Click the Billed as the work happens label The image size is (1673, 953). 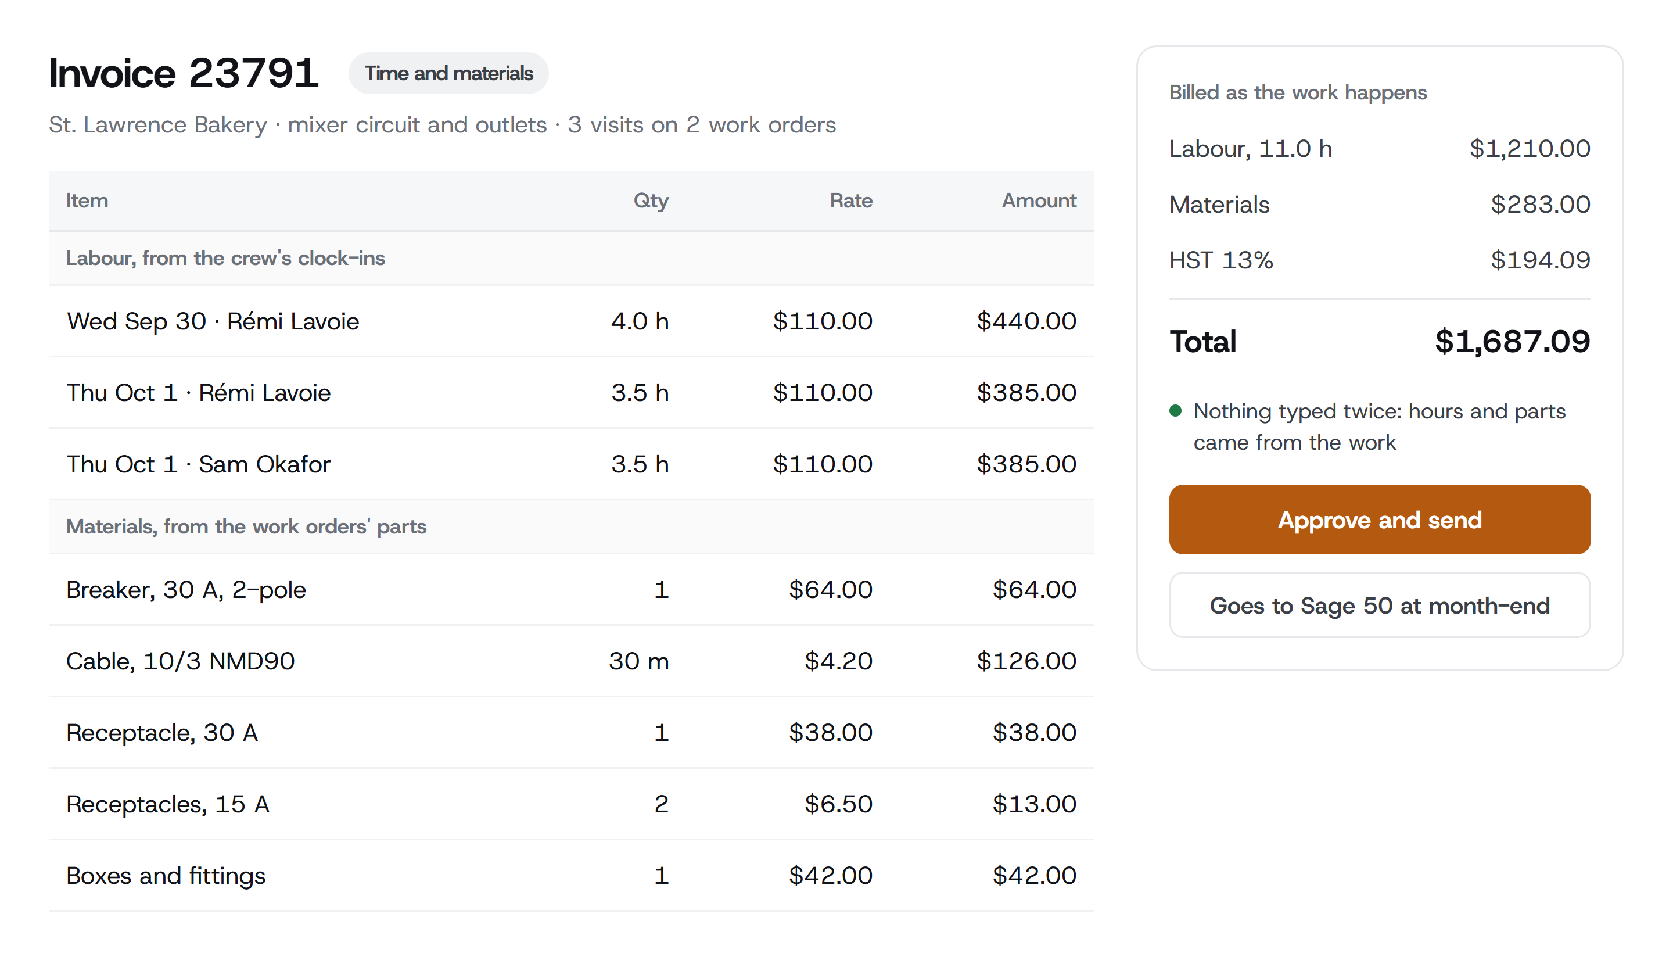(1297, 92)
